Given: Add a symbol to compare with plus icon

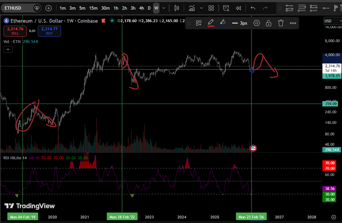Looking at the screenshot, I should (48, 8).
